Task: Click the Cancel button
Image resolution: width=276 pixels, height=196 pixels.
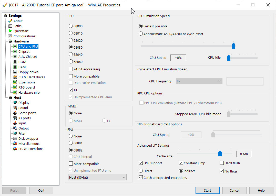Action: (234, 190)
